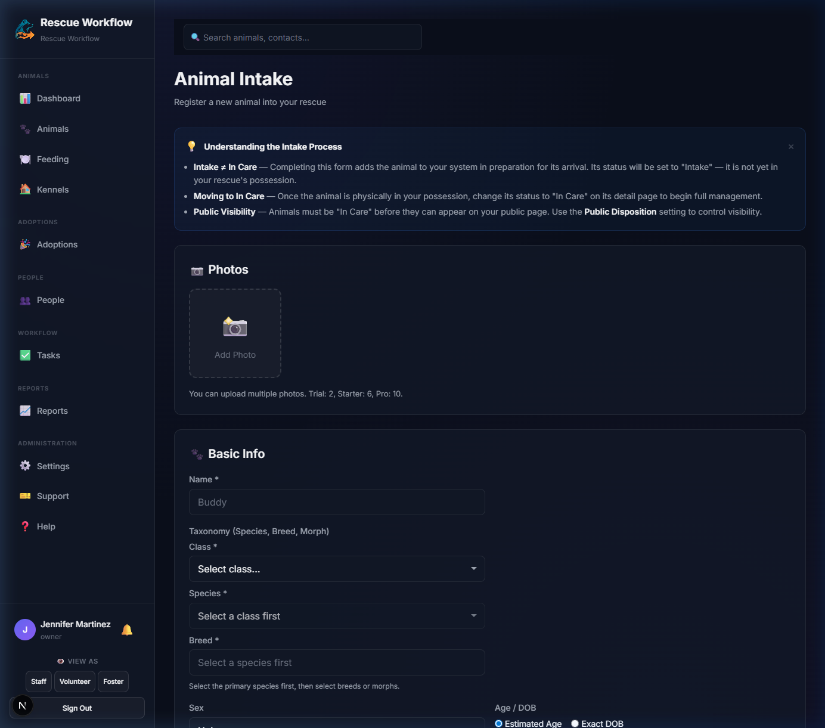
Task: Click the Add Photo camera icon
Action: pyautogui.click(x=235, y=327)
